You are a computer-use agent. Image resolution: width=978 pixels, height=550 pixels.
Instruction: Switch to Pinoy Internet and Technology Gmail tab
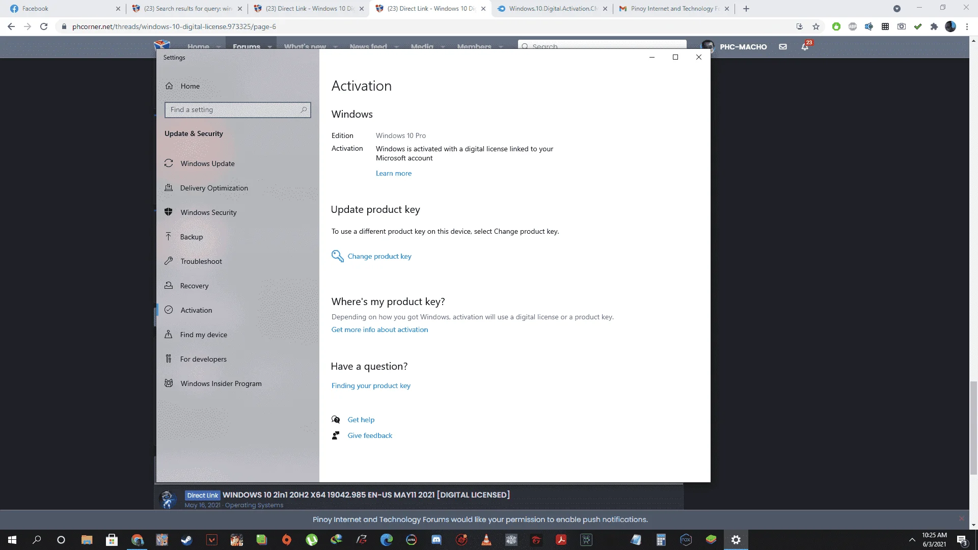click(673, 9)
